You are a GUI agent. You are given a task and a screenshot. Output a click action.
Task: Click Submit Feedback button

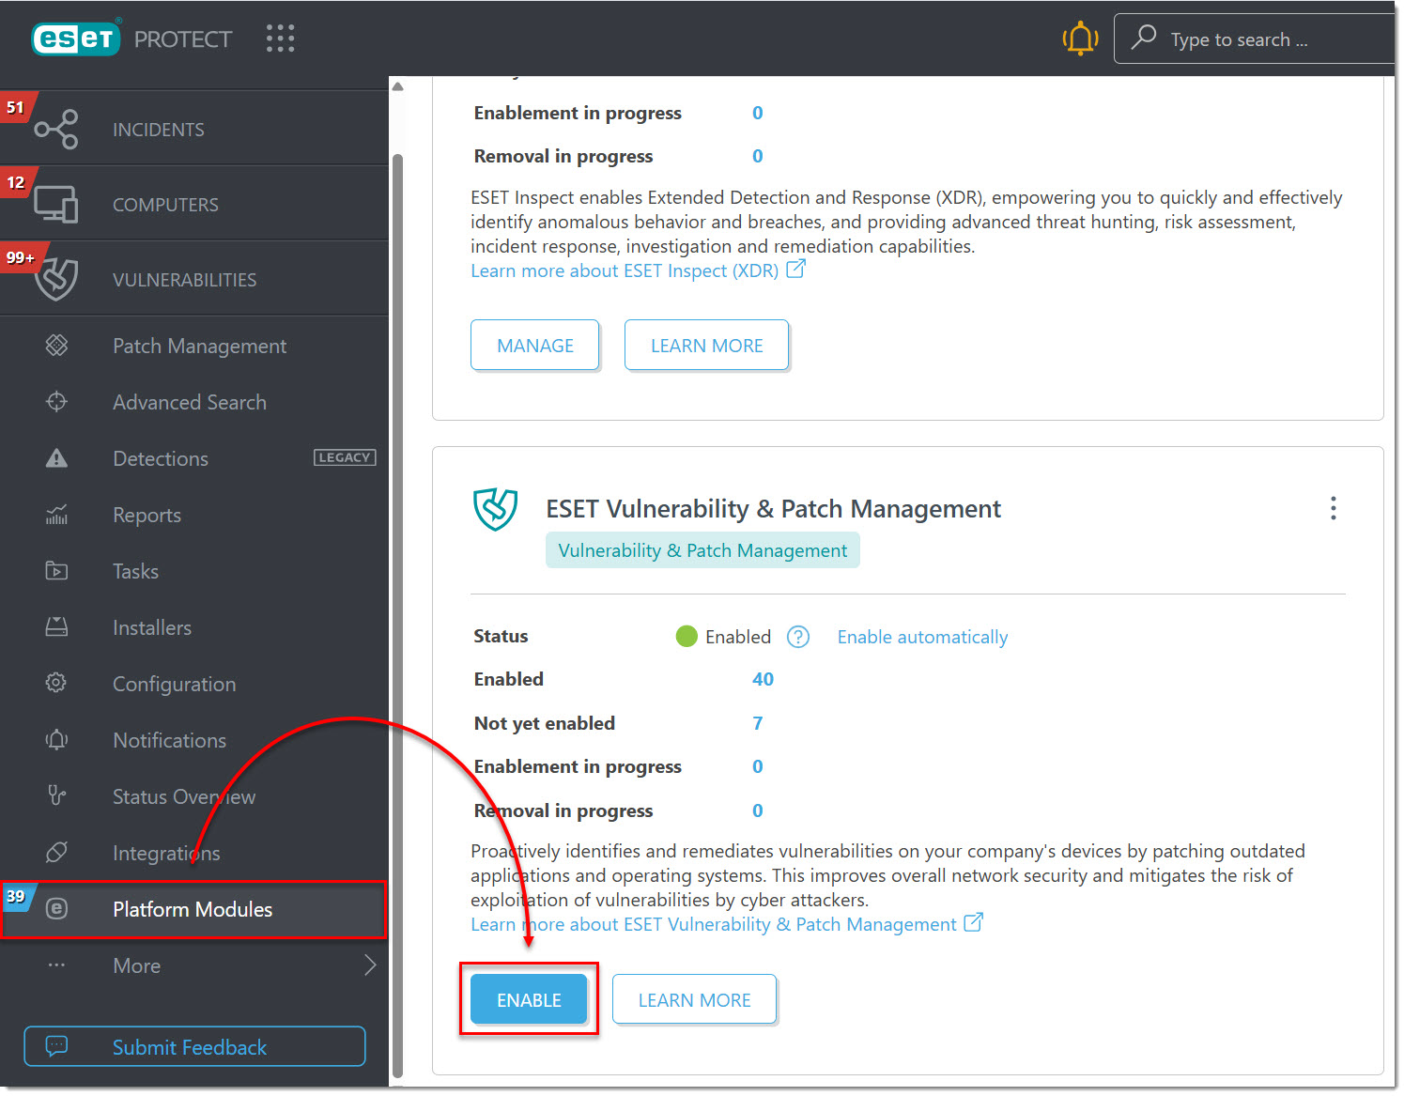pos(194,1046)
